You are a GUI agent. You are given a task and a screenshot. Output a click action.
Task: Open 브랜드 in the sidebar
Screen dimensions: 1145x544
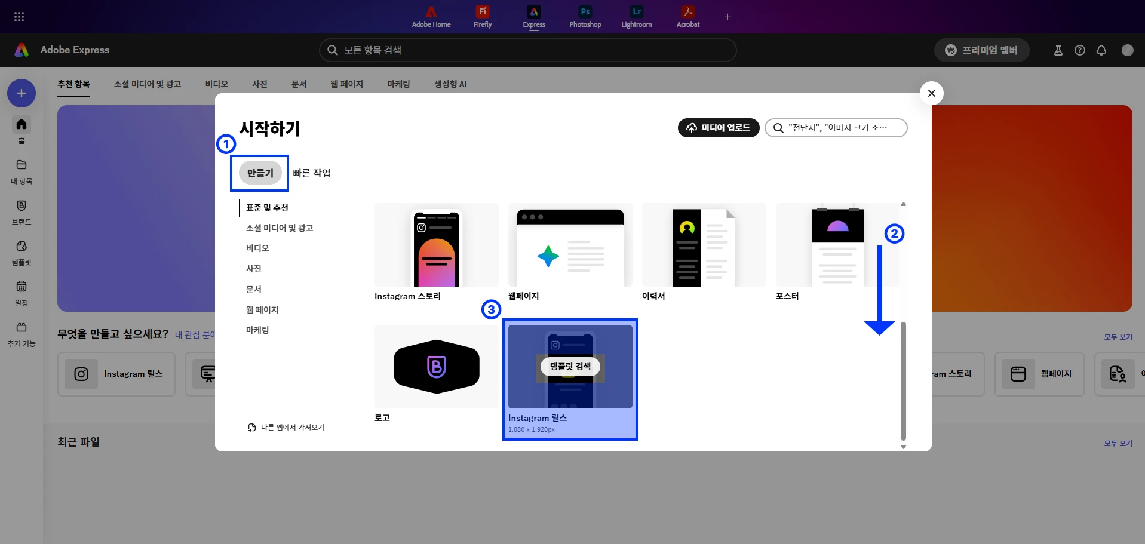22,212
